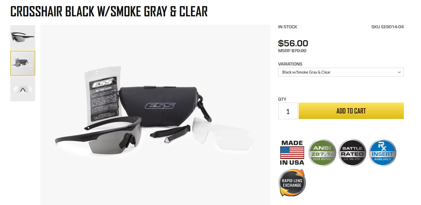Click the Made in USA flag badge
The image size is (421, 205).
[292, 153]
